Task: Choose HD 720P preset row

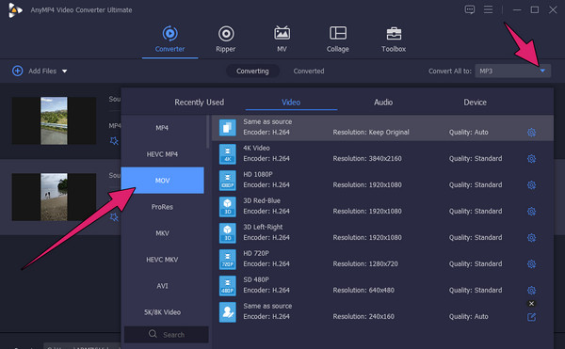Action: click(x=382, y=260)
